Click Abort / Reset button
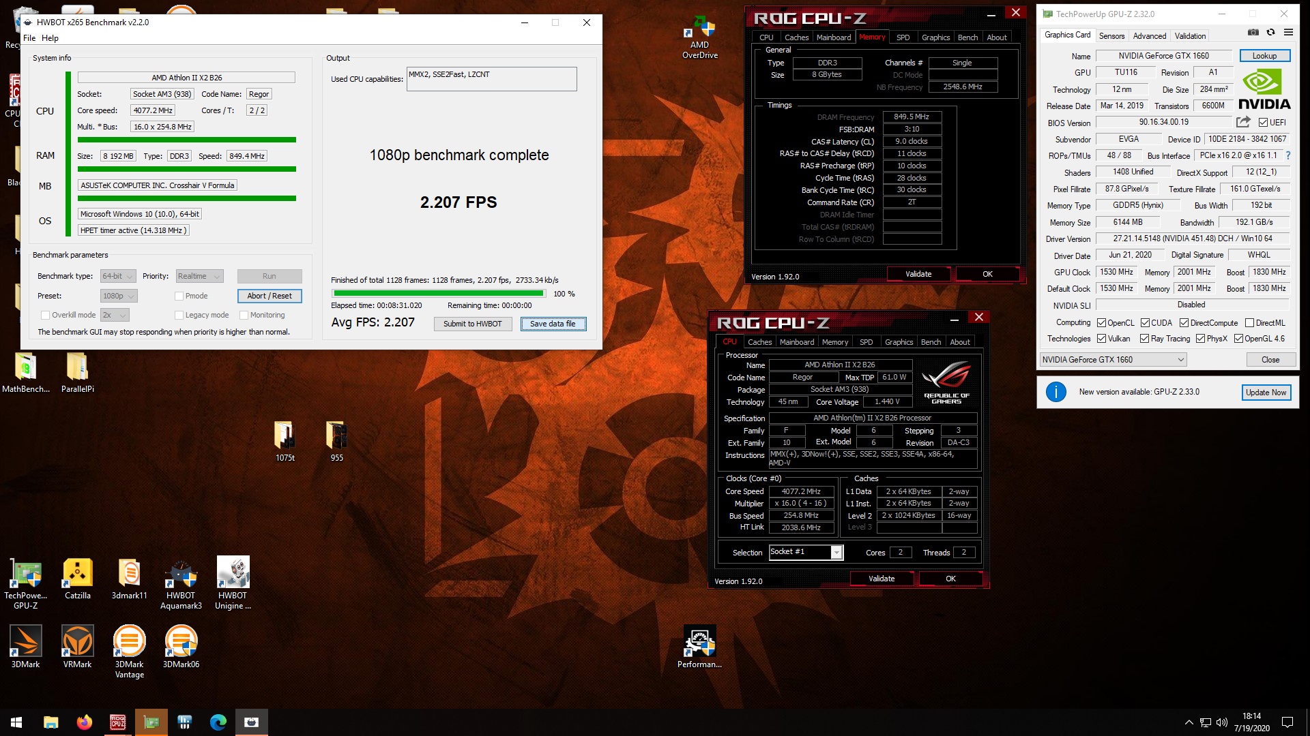 click(x=270, y=296)
